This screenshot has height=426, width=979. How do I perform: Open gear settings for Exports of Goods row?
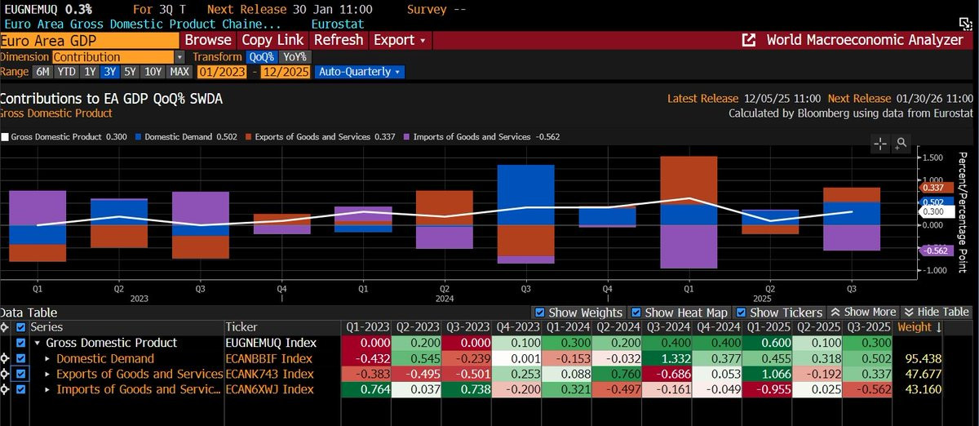(x=6, y=374)
